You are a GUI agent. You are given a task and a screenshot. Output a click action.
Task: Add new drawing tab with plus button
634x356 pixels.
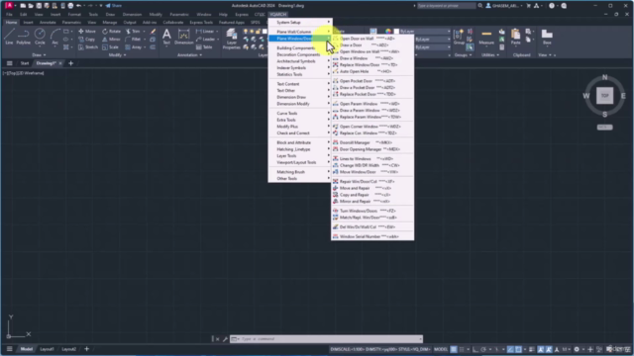pos(70,63)
